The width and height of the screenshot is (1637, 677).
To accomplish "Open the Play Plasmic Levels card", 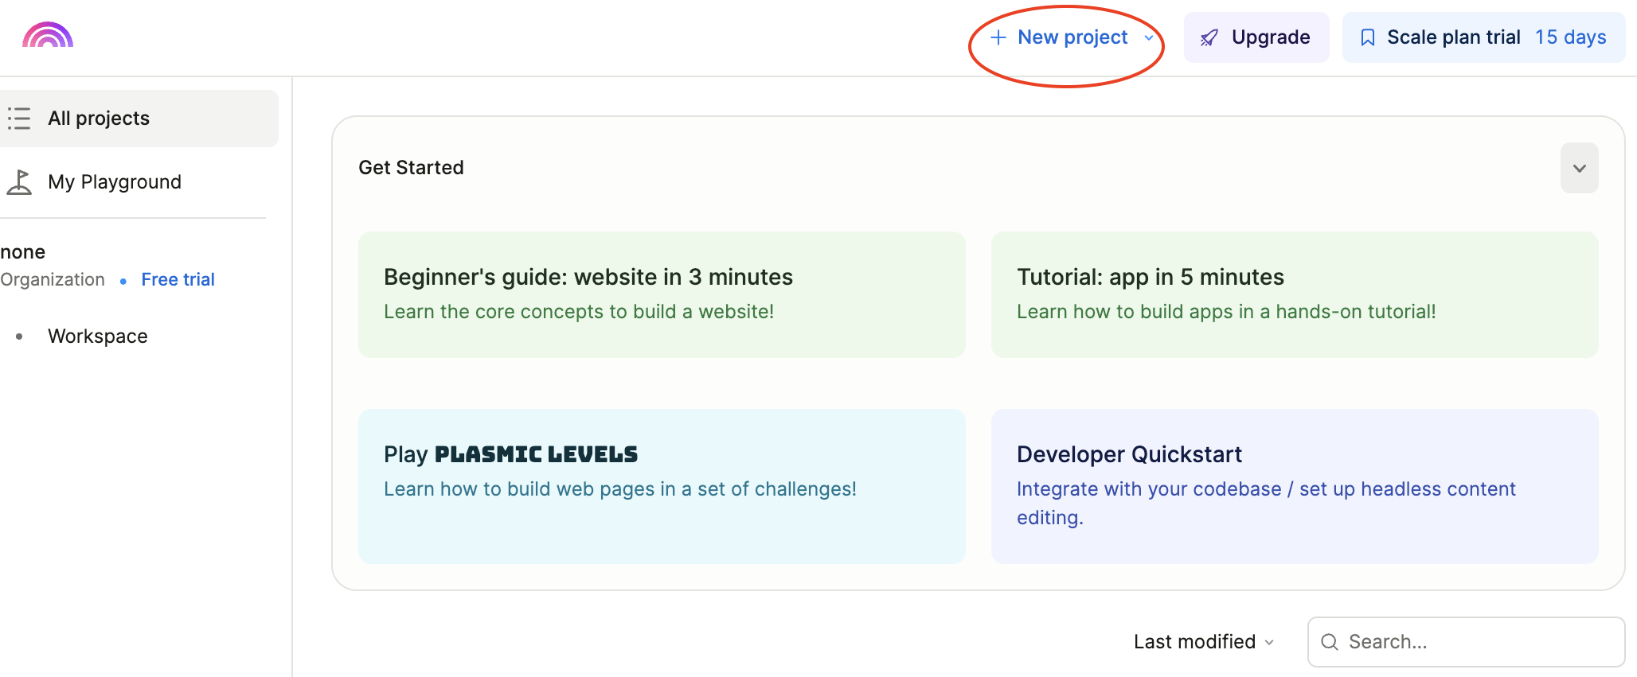I will [662, 486].
